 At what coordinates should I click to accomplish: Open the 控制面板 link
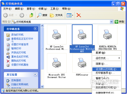(16, 80)
